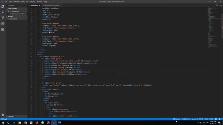The height and width of the screenshot is (125, 223).
Task: Click the line and column indicator
Action: pyautogui.click(x=186, y=119)
